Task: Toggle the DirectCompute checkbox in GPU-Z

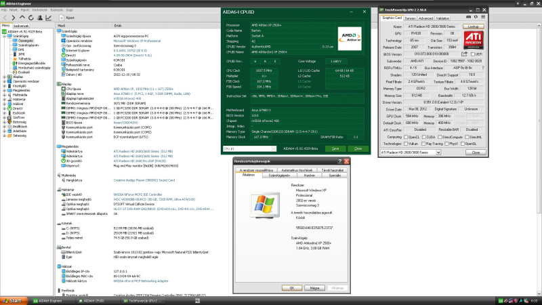Action: pyautogui.click(x=440, y=137)
